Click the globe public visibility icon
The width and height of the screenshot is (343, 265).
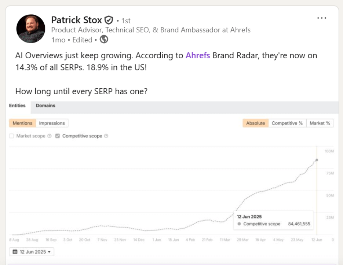coord(104,40)
